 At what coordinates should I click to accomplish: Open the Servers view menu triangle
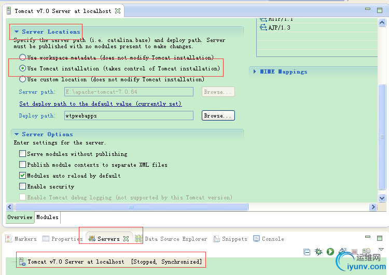381,249
